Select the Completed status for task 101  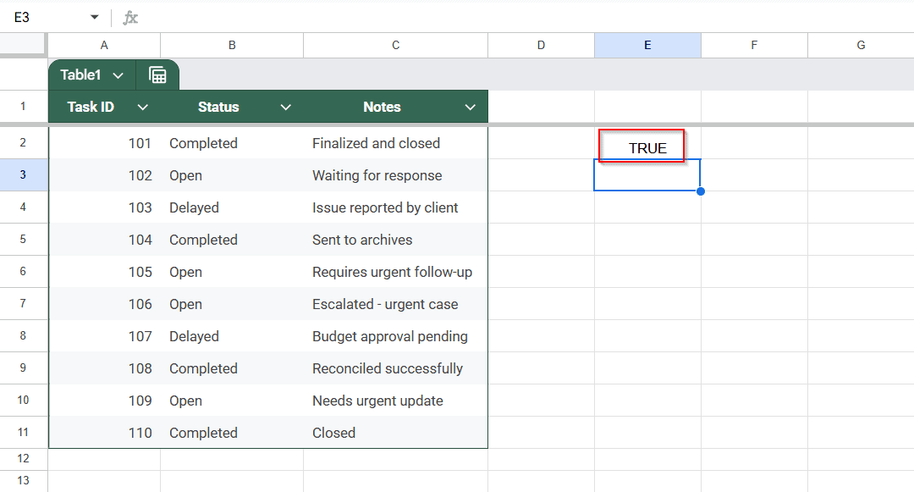point(232,143)
